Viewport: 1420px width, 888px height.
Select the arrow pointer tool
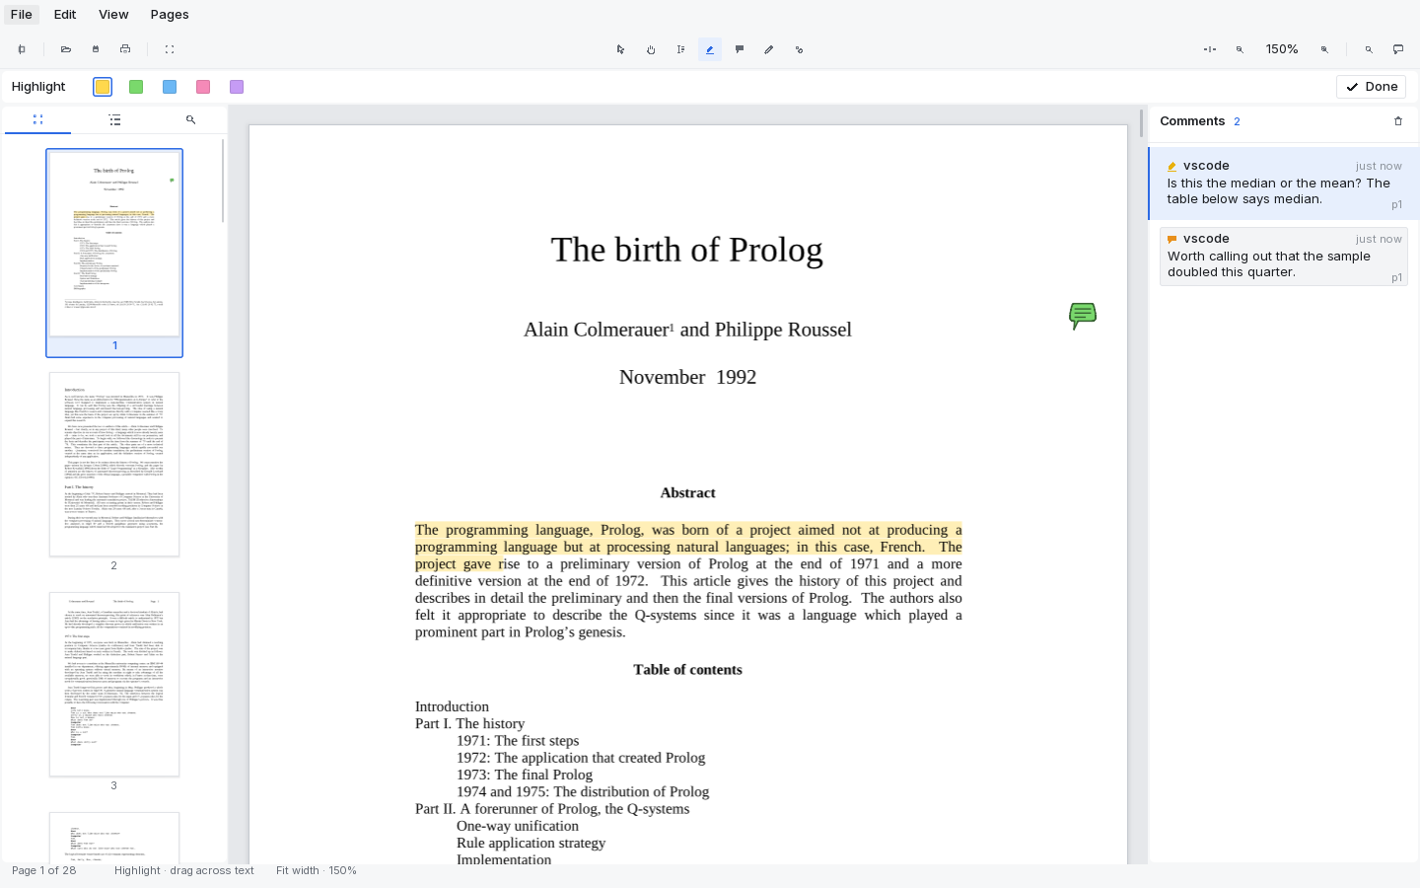click(x=621, y=49)
